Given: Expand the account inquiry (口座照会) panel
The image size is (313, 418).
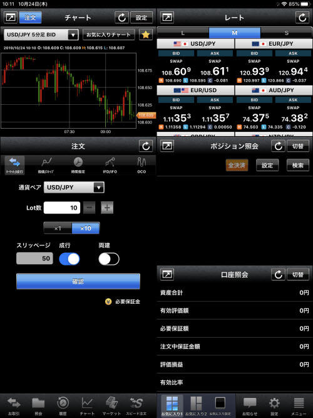Looking at the screenshot, I should click(167, 274).
